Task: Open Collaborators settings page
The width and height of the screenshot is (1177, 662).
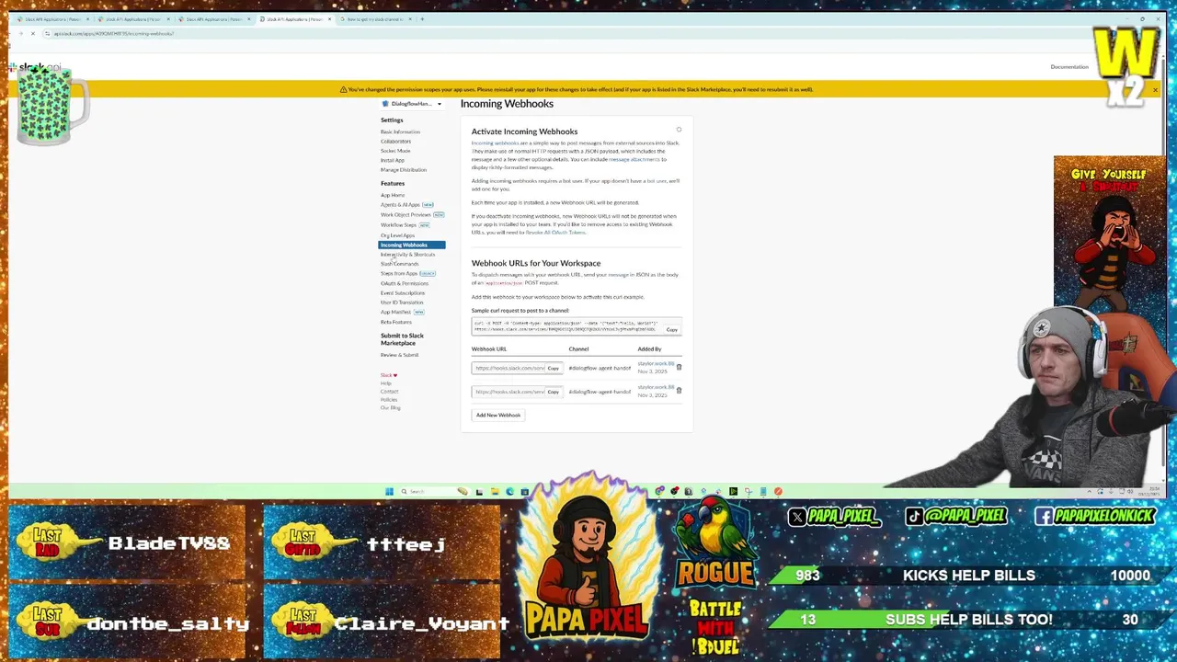Action: [x=395, y=141]
